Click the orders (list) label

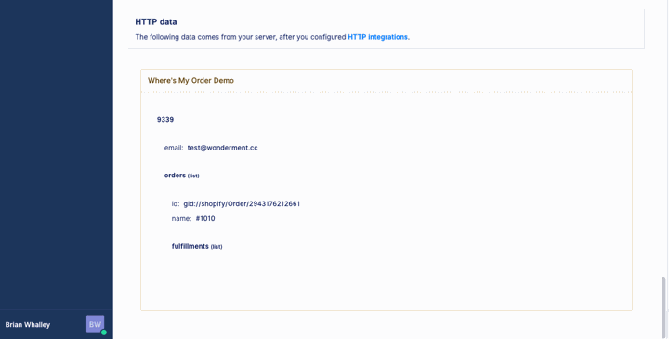182,176
